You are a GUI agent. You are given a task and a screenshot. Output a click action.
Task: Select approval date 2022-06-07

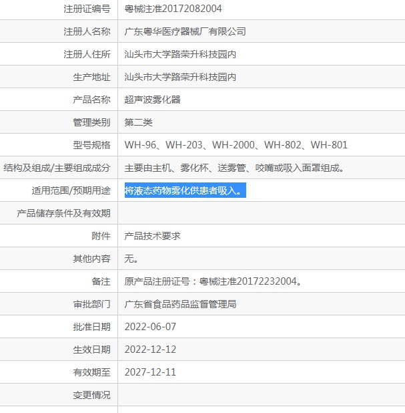coord(150,327)
